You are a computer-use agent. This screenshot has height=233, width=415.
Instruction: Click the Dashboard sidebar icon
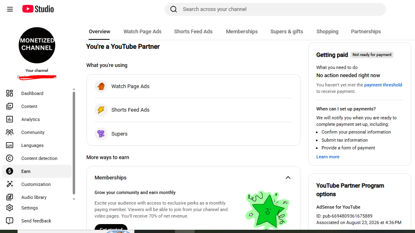click(9, 93)
